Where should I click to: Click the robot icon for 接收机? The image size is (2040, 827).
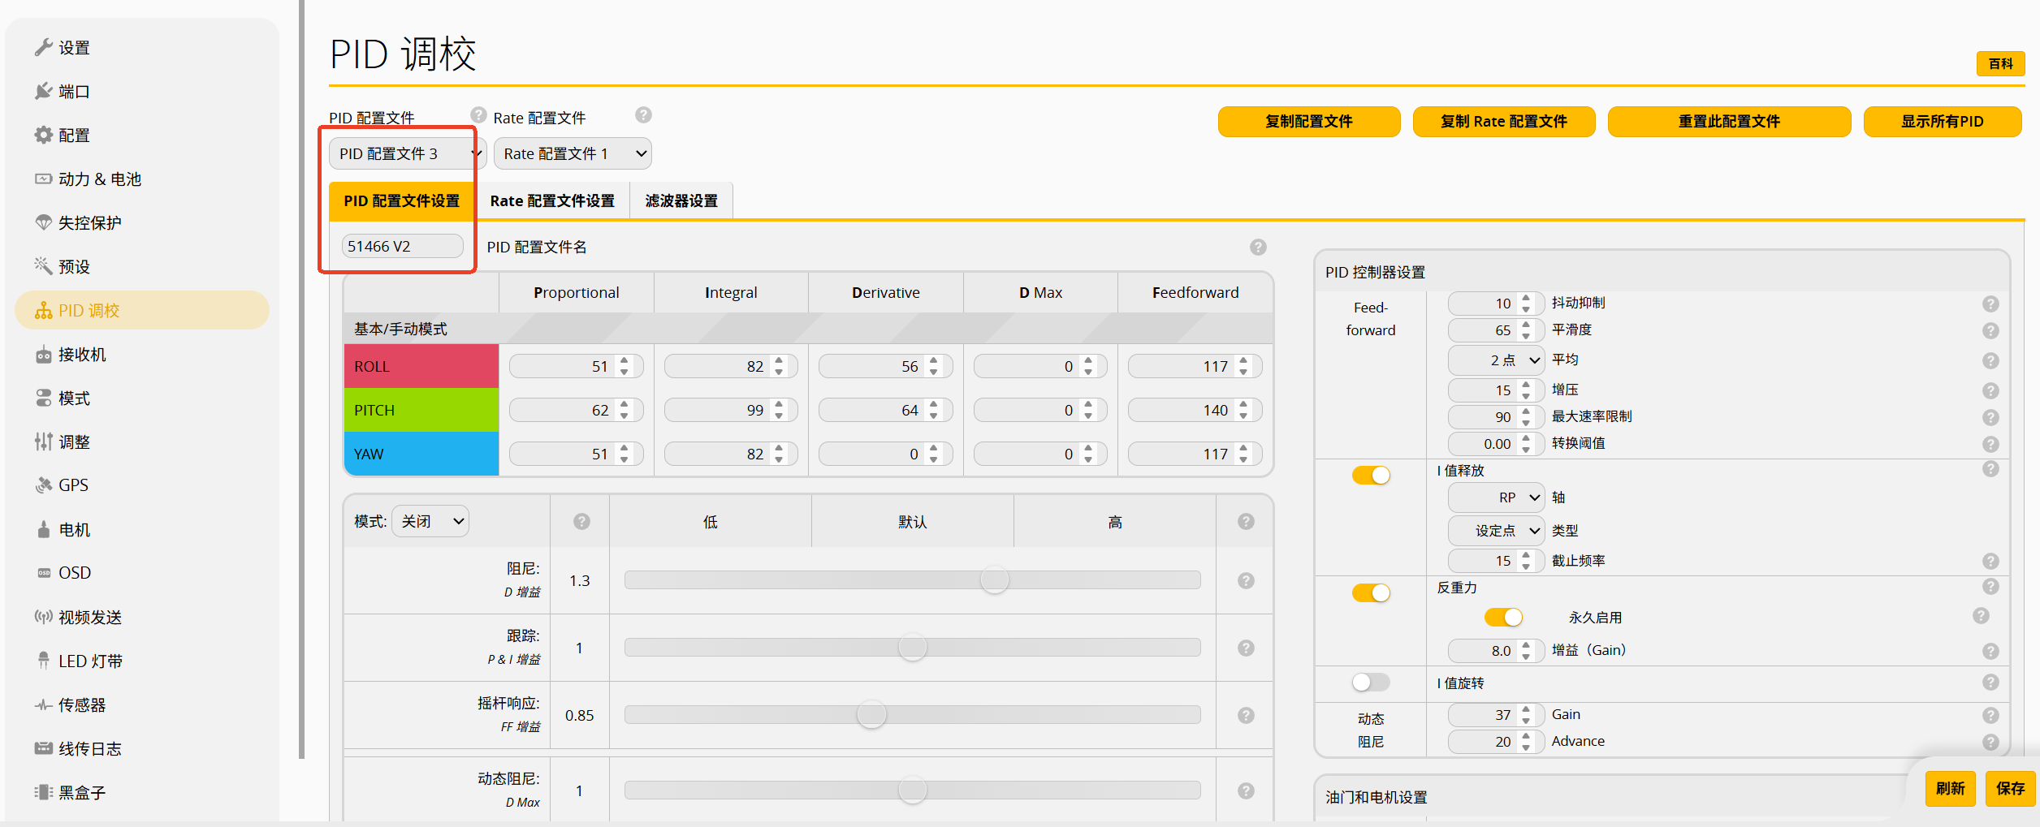tap(43, 355)
